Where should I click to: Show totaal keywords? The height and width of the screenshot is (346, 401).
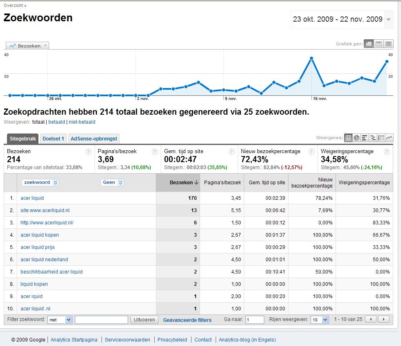38,122
